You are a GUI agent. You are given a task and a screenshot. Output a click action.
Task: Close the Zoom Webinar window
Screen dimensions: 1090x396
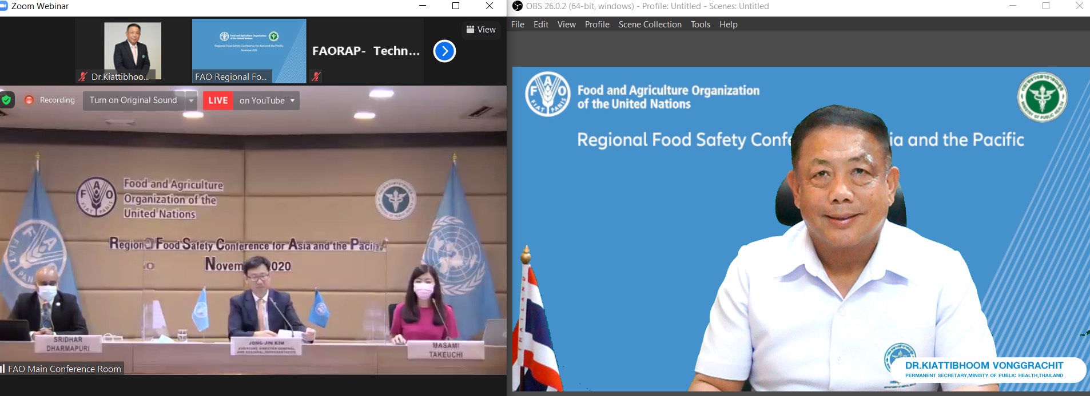490,6
